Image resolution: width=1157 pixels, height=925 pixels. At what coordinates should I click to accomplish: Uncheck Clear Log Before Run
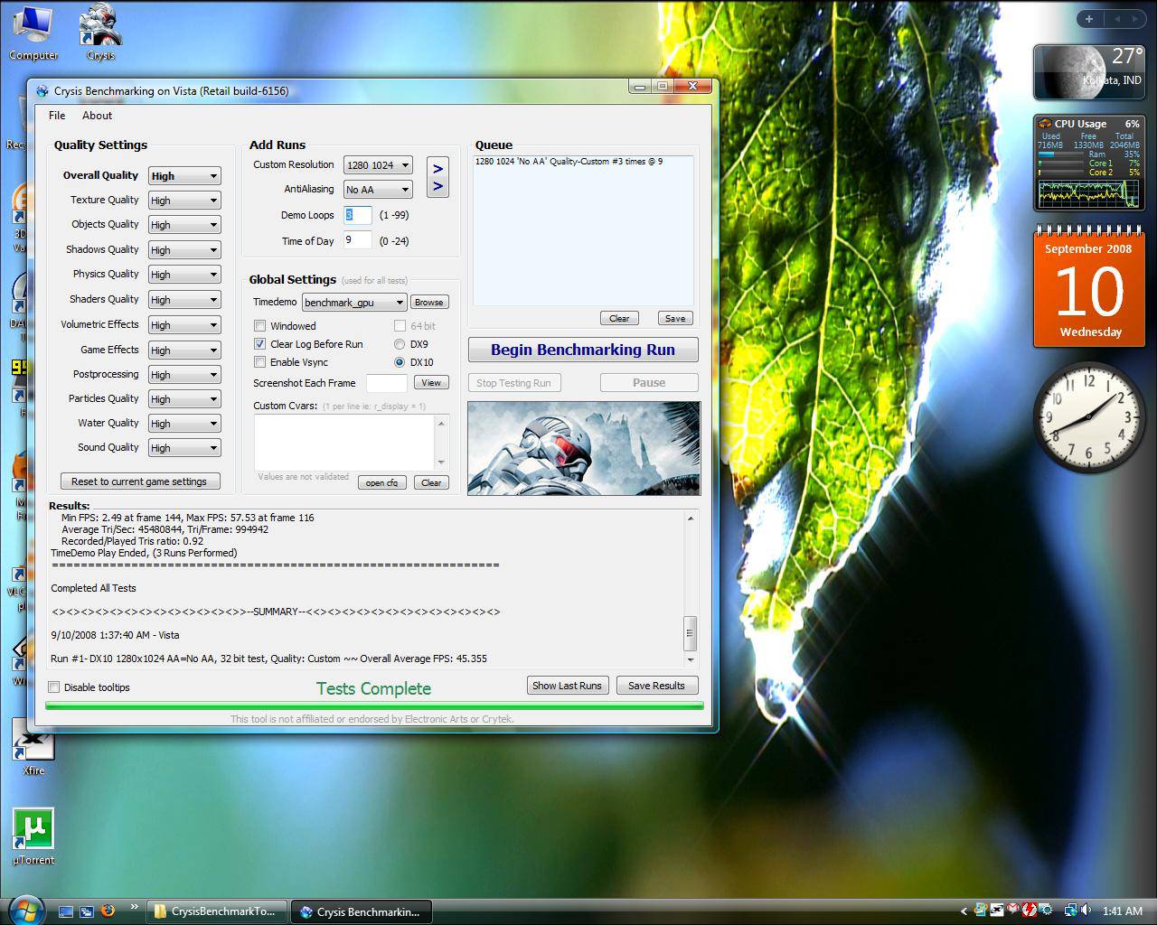click(260, 344)
